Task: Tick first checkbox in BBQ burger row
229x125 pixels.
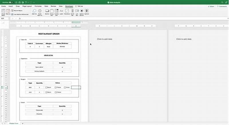Action: pyautogui.click(x=46, y=87)
